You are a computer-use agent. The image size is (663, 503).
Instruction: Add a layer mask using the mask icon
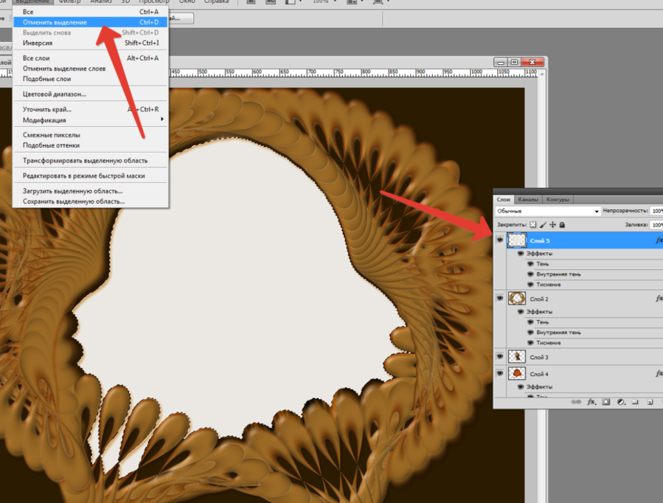(605, 403)
